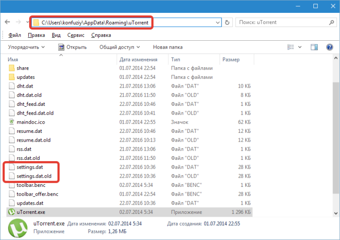Viewport: 340px width, 240px height.
Task: Click the scrollbar down arrow
Action: pyautogui.click(x=336, y=213)
